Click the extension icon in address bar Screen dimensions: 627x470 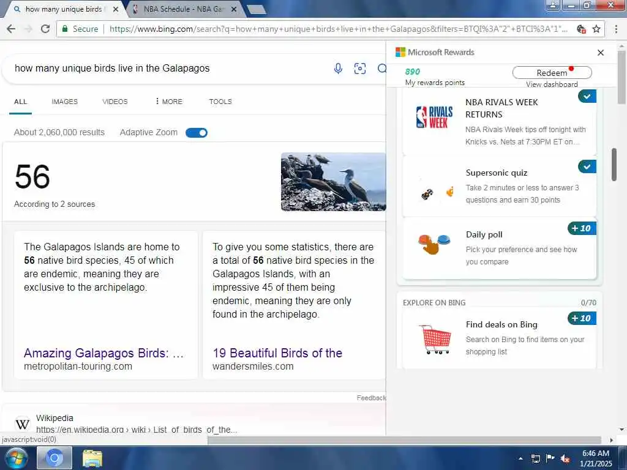click(x=582, y=29)
